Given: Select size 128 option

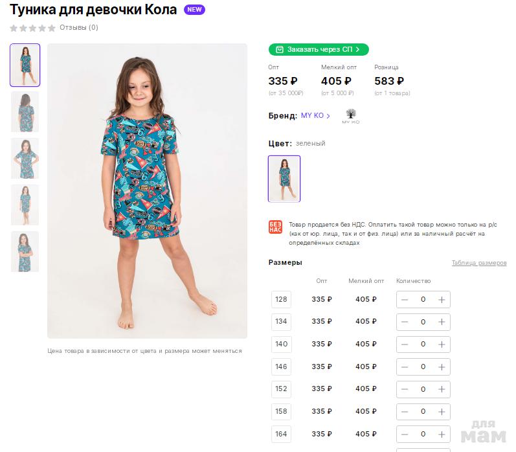Looking at the screenshot, I should (281, 299).
